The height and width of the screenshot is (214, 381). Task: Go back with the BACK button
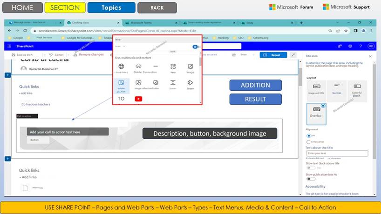click(157, 7)
